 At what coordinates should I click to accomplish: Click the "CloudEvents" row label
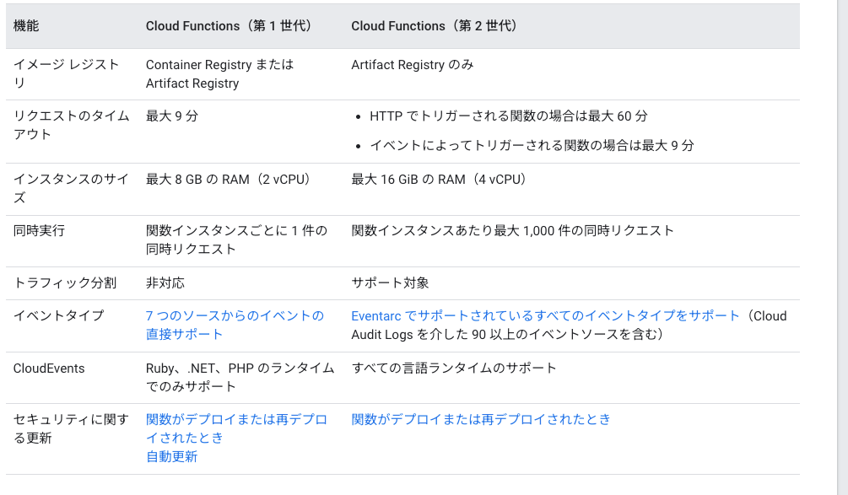coord(47,368)
